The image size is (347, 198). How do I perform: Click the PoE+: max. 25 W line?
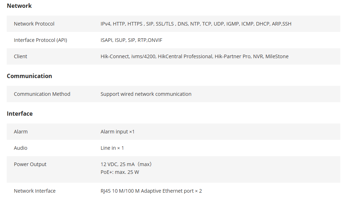click(x=120, y=172)
